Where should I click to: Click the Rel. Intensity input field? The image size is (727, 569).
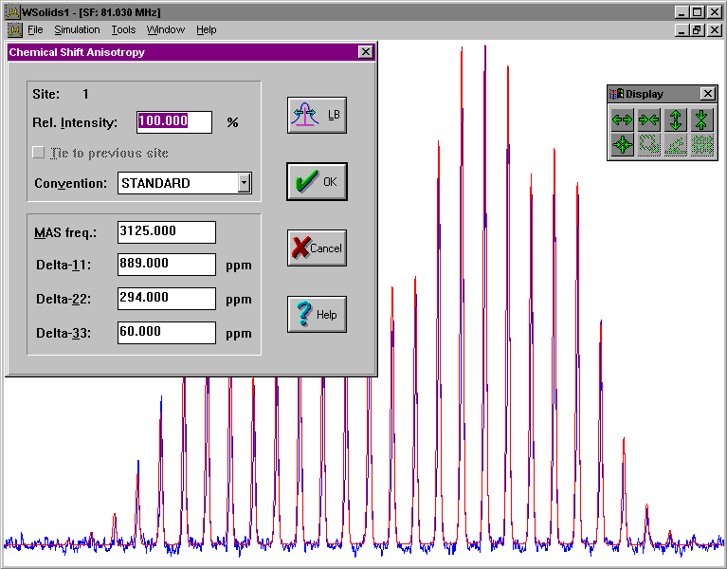click(x=174, y=121)
